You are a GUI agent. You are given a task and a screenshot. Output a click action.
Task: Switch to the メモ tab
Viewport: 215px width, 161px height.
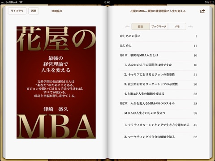coord(177,26)
